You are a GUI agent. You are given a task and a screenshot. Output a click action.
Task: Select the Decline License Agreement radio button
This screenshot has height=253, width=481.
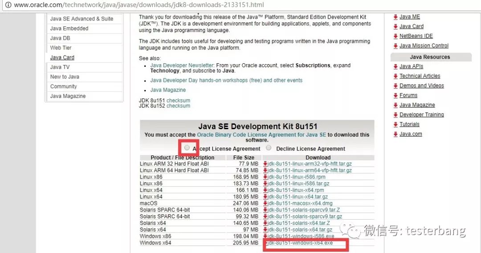pyautogui.click(x=269, y=148)
